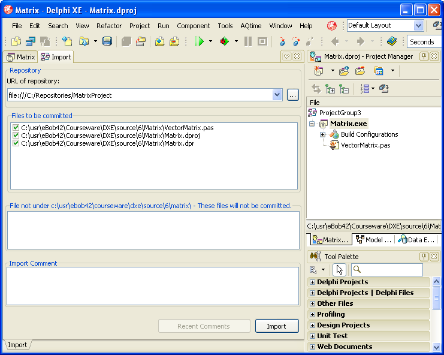Switch to the Model View tab
The height and width of the screenshot is (355, 444).
coord(373,240)
